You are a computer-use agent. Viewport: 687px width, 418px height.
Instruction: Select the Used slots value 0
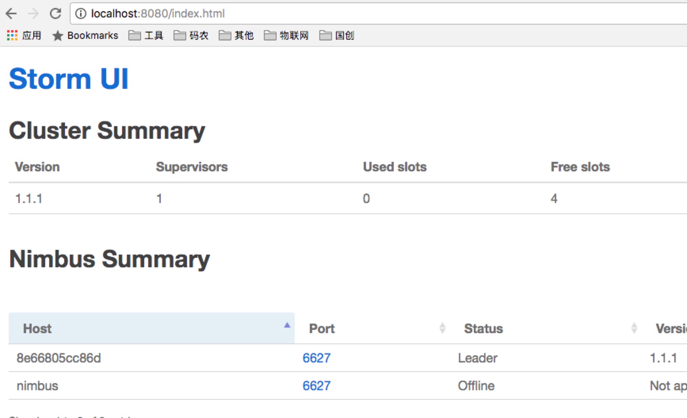tap(366, 199)
